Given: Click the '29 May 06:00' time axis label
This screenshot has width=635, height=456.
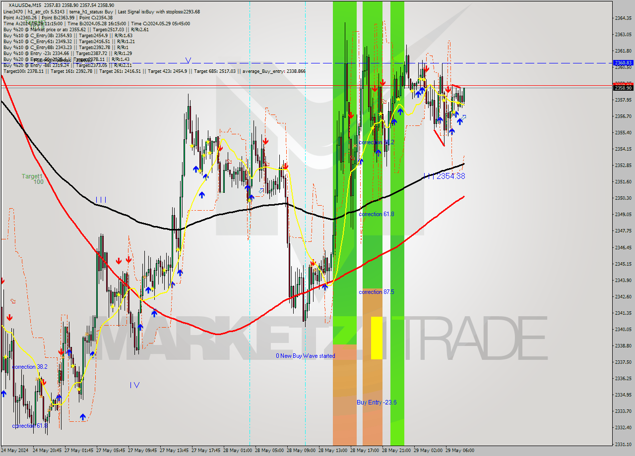Looking at the screenshot, I should point(460,451).
